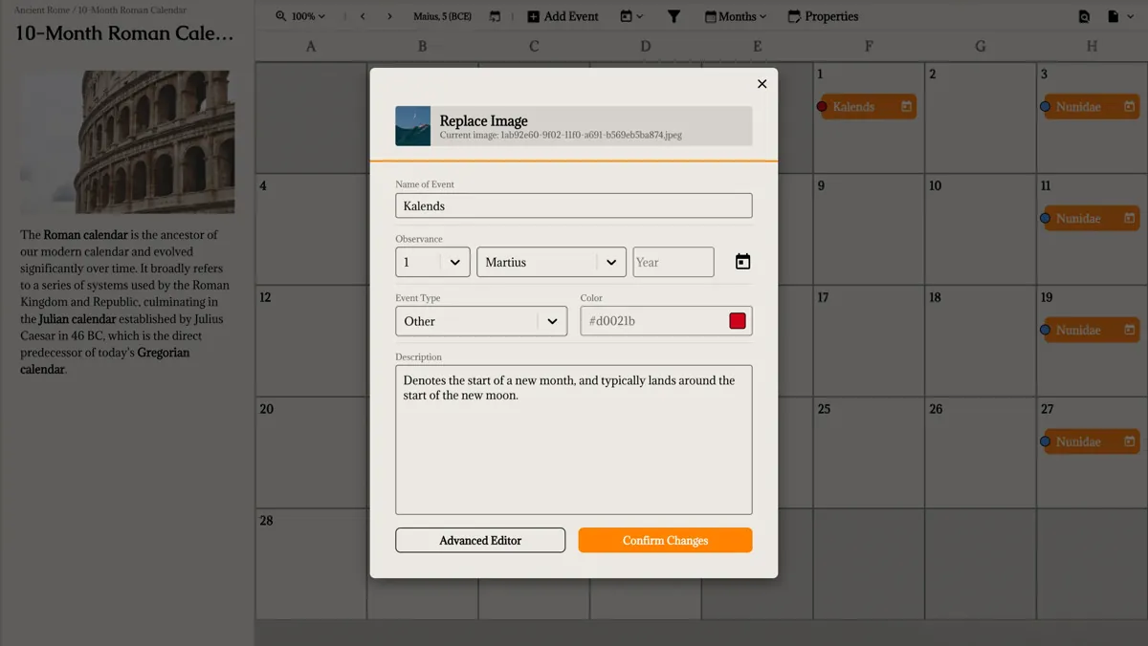
Task: Select day 25 cell
Action: [x=869, y=452]
